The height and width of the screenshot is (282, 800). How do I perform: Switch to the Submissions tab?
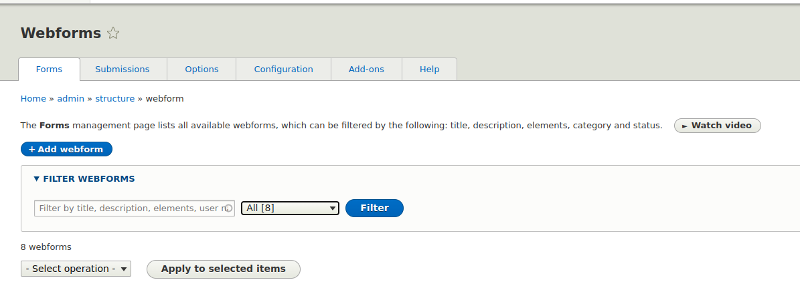(x=123, y=69)
